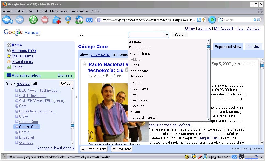The image size is (265, 161).
Task: Click the feed icon next to Código Cero
Action: [x=17, y=127]
